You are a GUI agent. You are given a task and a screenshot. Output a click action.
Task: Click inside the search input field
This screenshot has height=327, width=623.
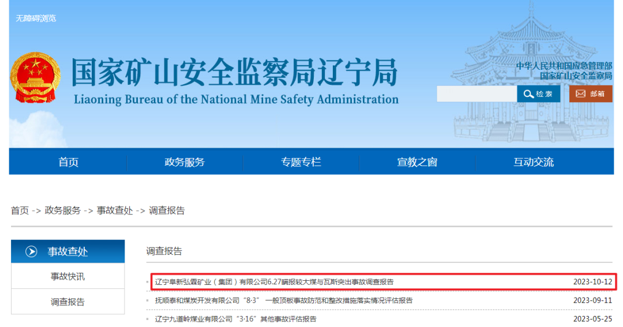476,94
